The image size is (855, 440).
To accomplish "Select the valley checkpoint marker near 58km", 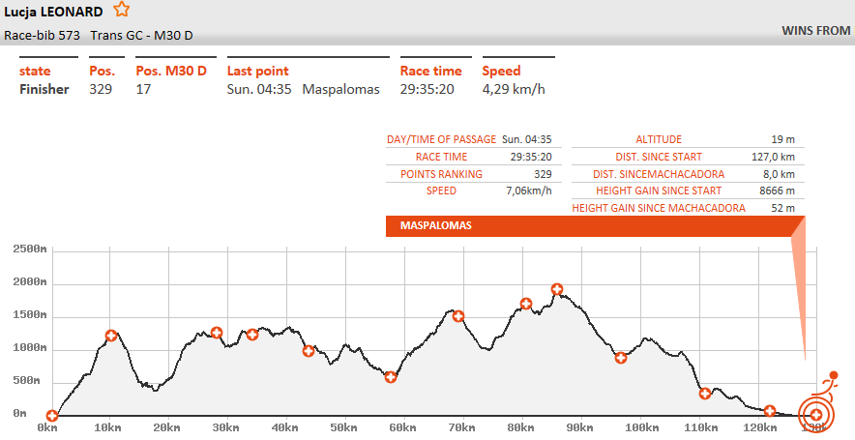I will click(391, 377).
